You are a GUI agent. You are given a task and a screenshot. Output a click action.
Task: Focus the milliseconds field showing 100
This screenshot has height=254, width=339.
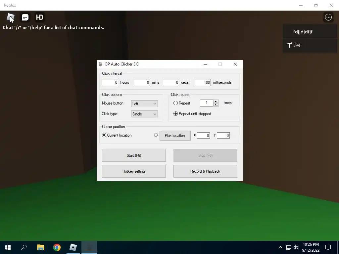point(203,82)
